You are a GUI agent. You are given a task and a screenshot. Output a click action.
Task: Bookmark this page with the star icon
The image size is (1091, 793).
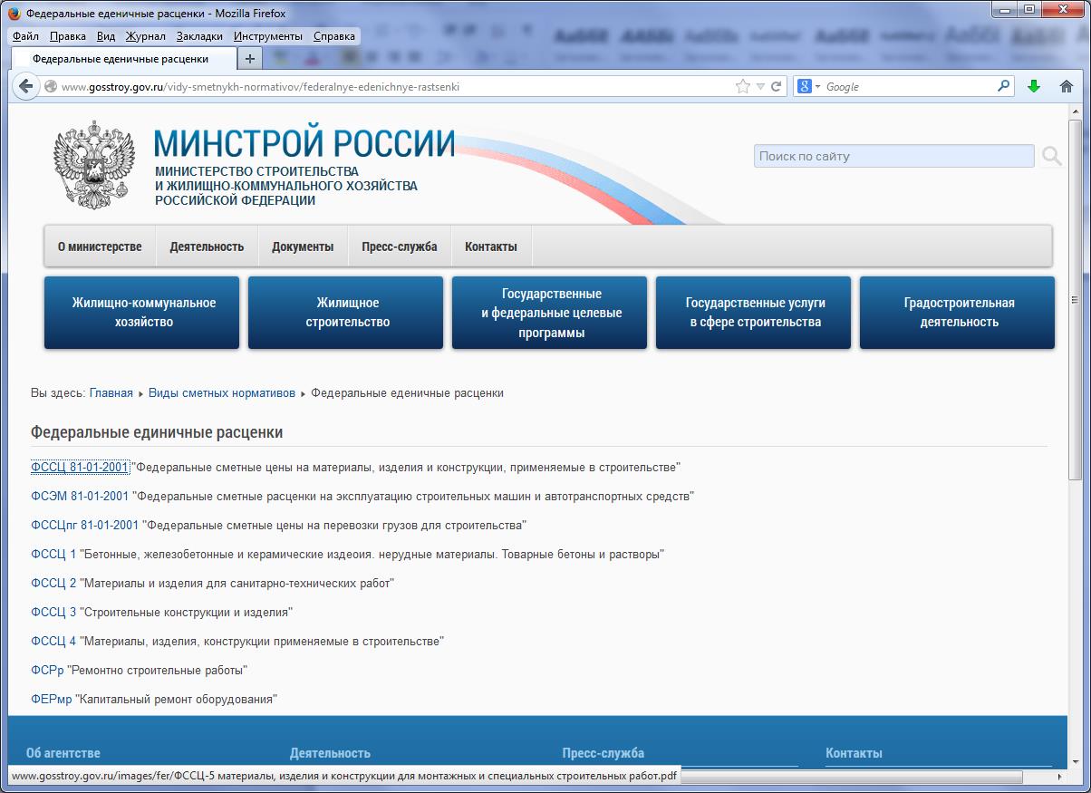[743, 87]
